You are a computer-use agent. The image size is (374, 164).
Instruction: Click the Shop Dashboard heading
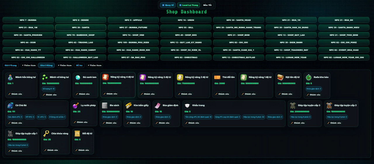click(x=187, y=12)
